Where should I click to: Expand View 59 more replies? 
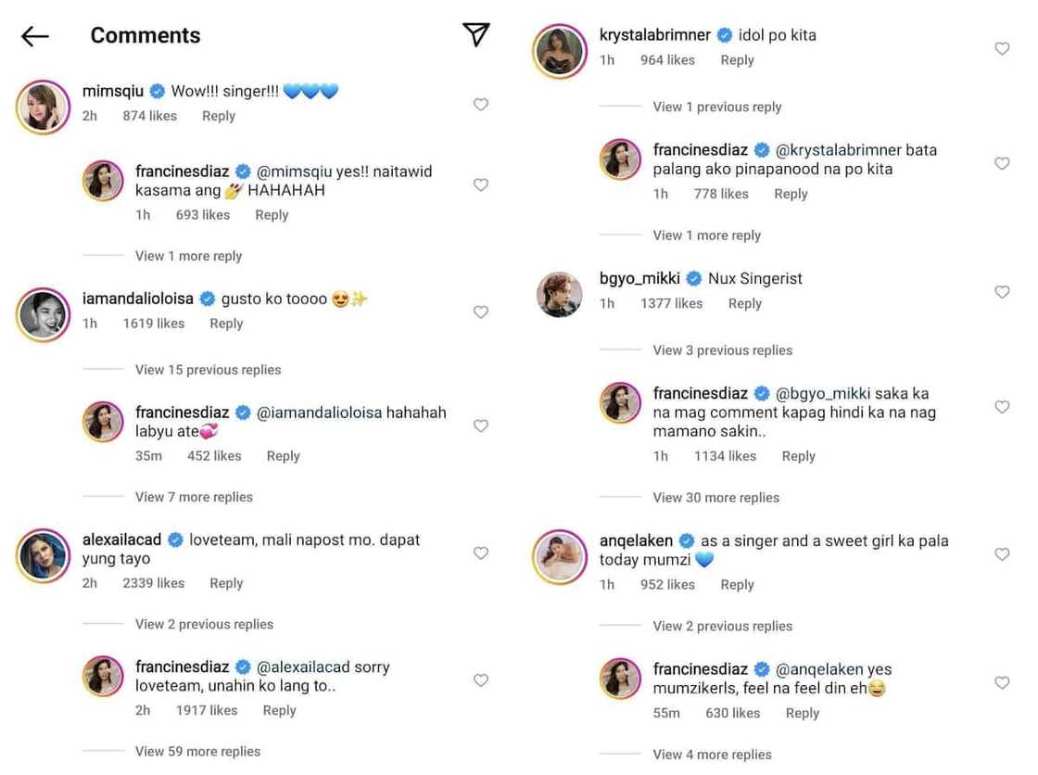(197, 752)
